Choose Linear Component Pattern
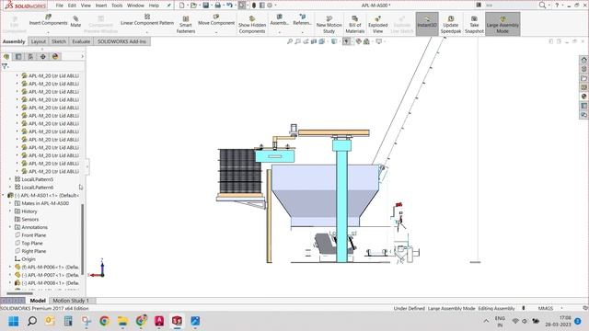Image resolution: width=589 pixels, height=331 pixels. (147, 20)
